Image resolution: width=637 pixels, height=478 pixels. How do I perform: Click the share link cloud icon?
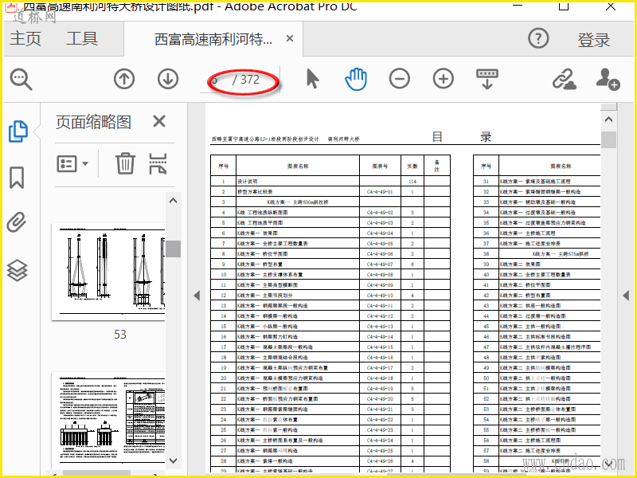565,79
